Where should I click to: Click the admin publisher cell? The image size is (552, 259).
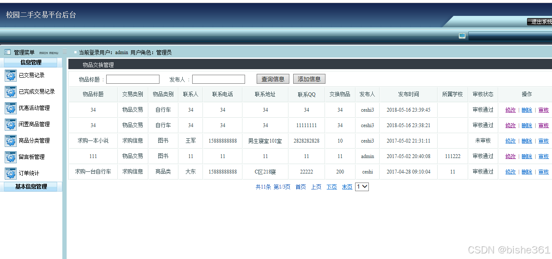click(x=368, y=156)
